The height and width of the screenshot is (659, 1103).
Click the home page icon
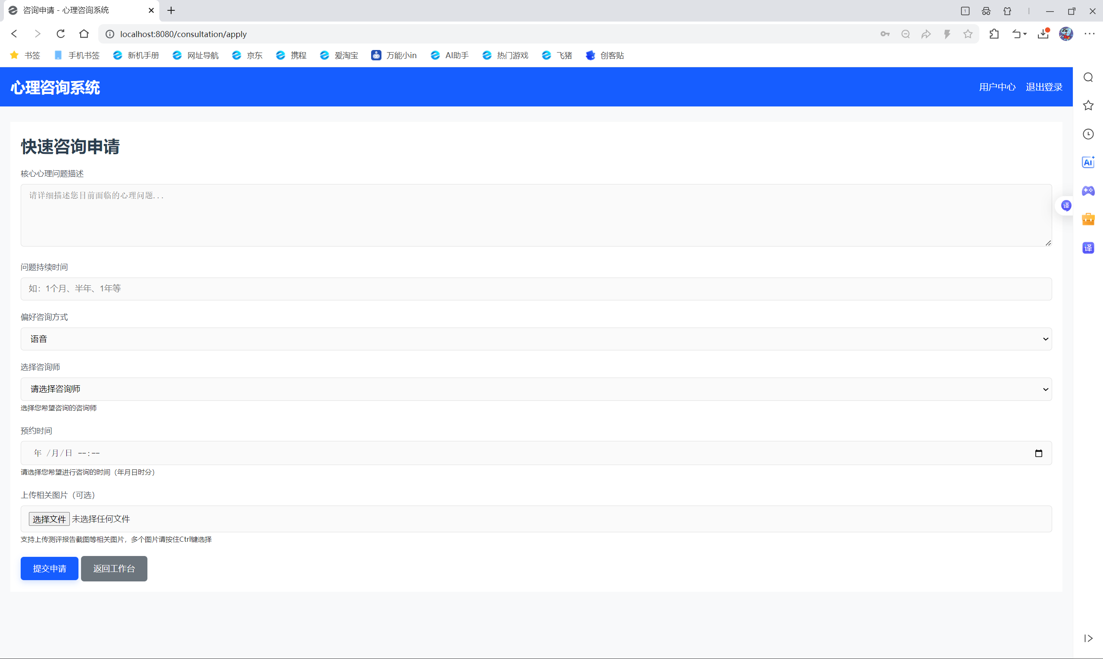pyautogui.click(x=84, y=34)
